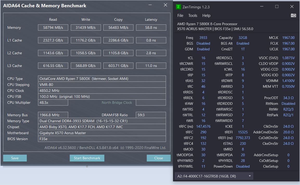This screenshot has width=300, height=185.
Task: Click the Save button in AIDA64
Action: tap(15, 158)
